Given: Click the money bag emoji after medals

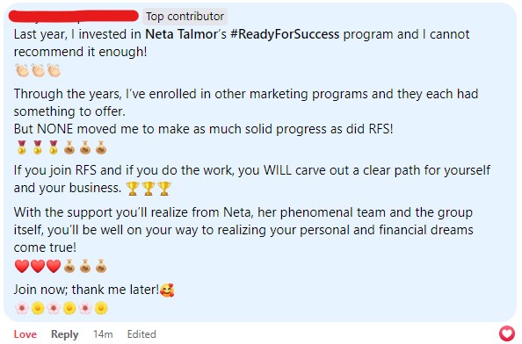Looking at the screenshot, I should pos(69,147).
